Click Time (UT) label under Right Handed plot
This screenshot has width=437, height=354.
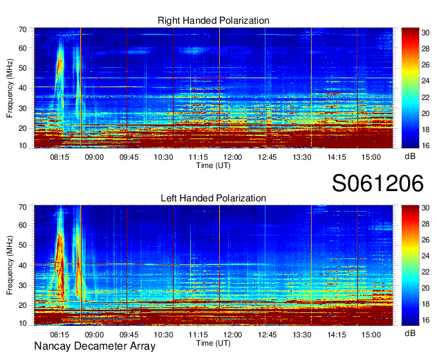pos(213,165)
